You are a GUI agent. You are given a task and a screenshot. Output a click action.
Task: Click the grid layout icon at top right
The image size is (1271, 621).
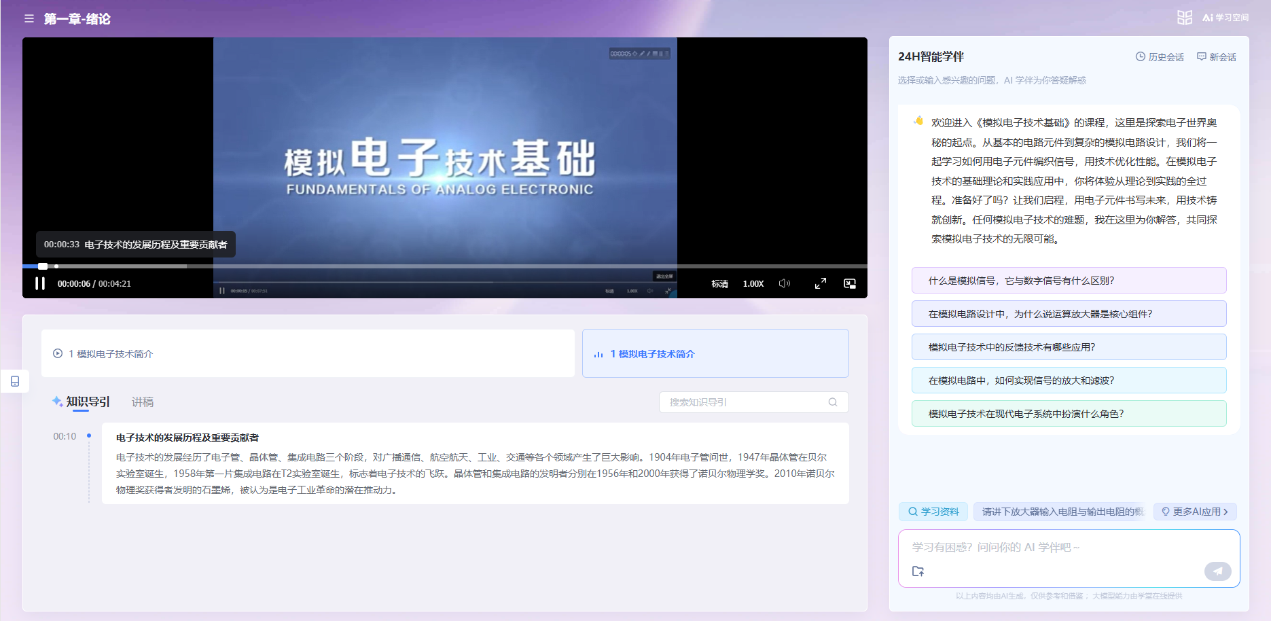(1184, 18)
